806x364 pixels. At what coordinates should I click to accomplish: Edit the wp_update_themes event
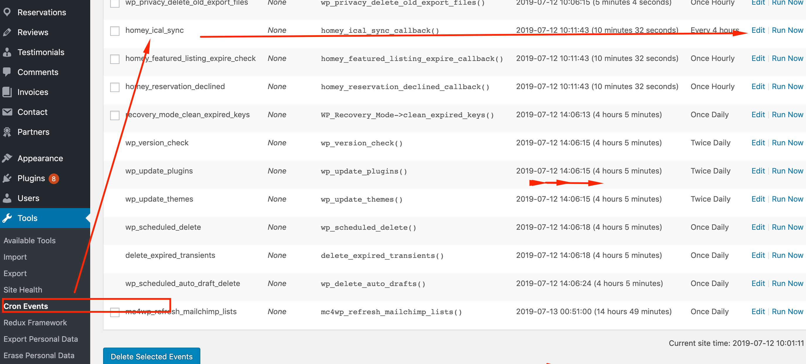coord(758,199)
